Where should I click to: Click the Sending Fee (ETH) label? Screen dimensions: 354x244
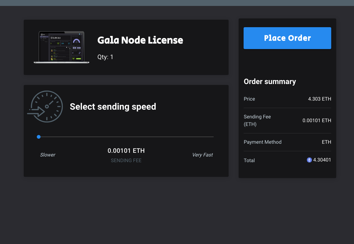pos(257,121)
